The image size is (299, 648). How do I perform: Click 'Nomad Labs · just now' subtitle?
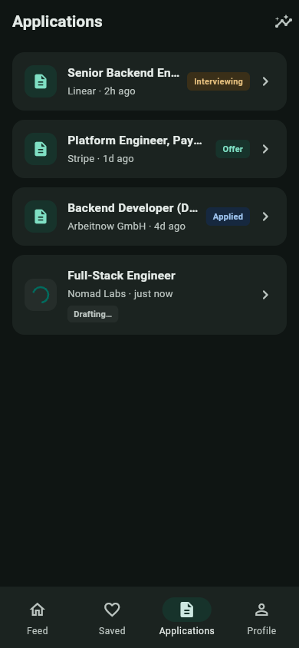pos(120,294)
